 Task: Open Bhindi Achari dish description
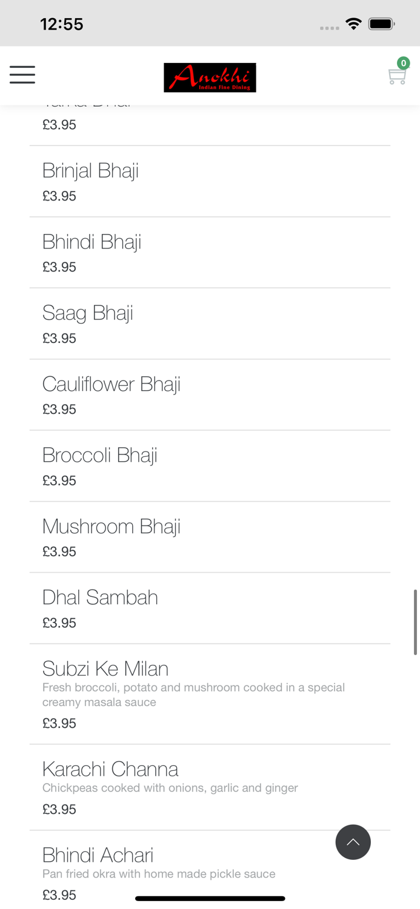(x=98, y=856)
